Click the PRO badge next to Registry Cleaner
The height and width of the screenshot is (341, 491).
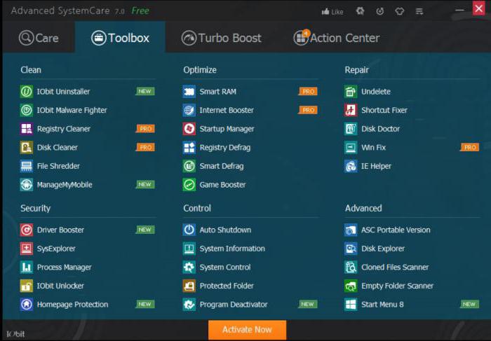click(146, 129)
